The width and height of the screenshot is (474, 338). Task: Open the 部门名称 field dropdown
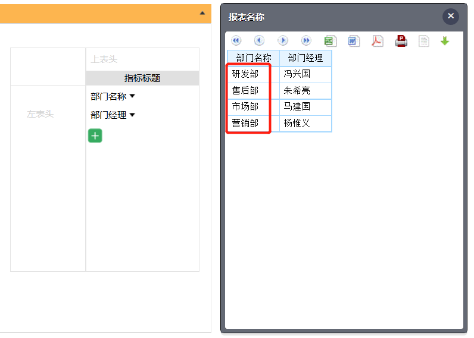[x=133, y=96]
